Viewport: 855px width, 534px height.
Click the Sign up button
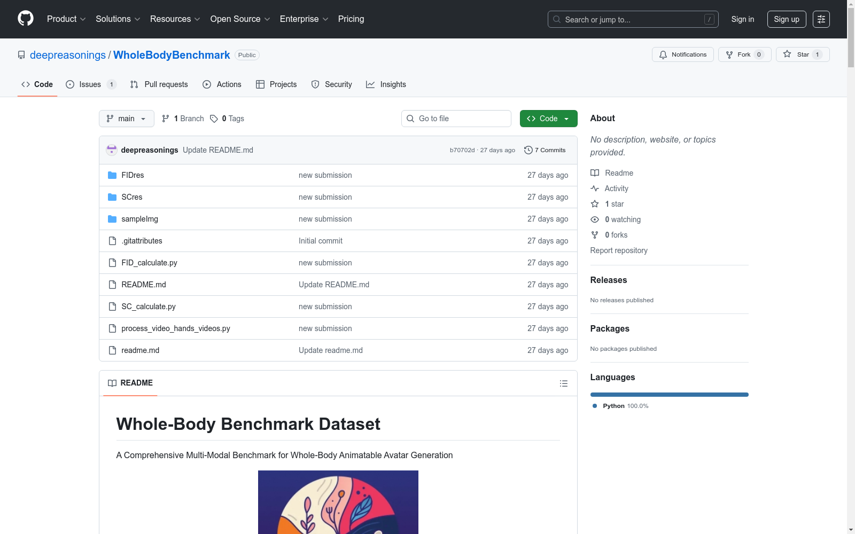(x=787, y=19)
